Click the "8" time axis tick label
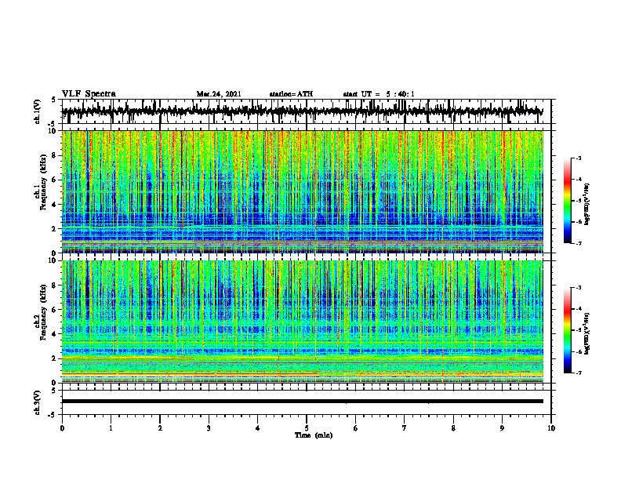This screenshot has width=621, height=480. [453, 428]
